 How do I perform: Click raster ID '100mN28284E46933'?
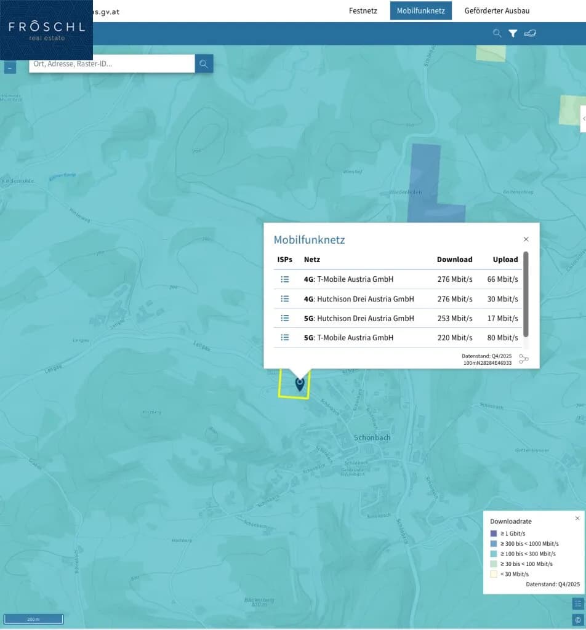[x=487, y=363]
